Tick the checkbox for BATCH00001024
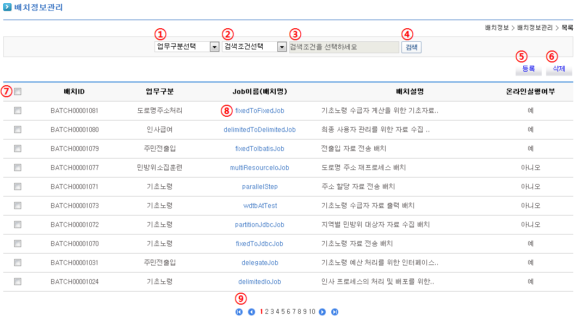The image size is (576, 322). pyautogui.click(x=18, y=281)
